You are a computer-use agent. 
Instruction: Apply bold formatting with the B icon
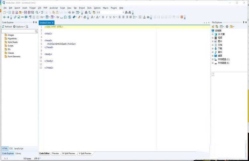(x=103, y=17)
